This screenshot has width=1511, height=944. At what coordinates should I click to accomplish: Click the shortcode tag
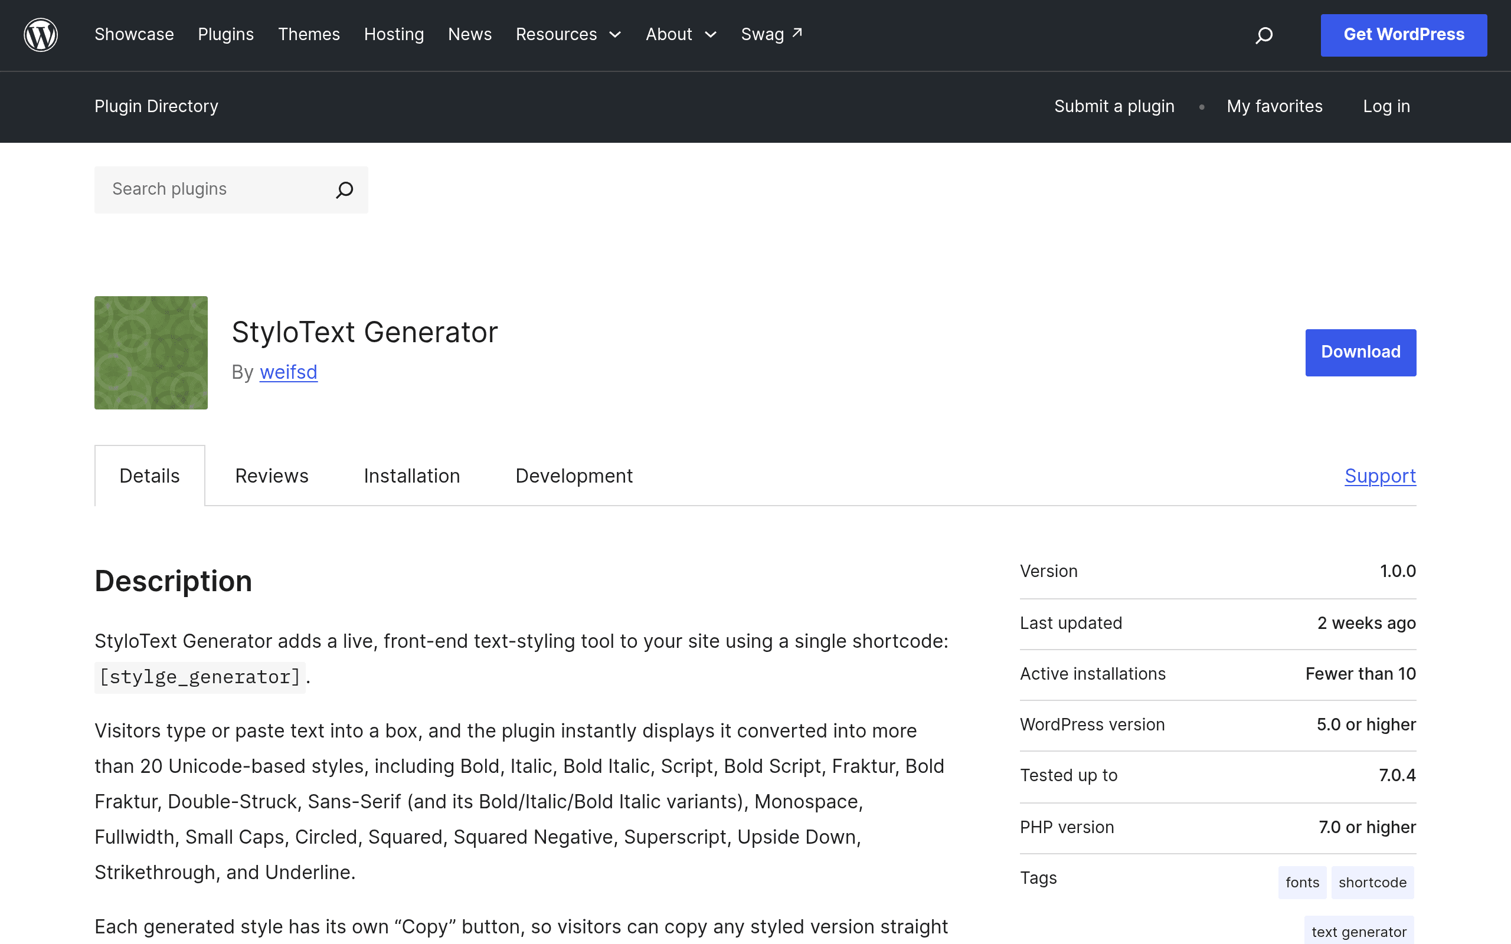pos(1372,882)
